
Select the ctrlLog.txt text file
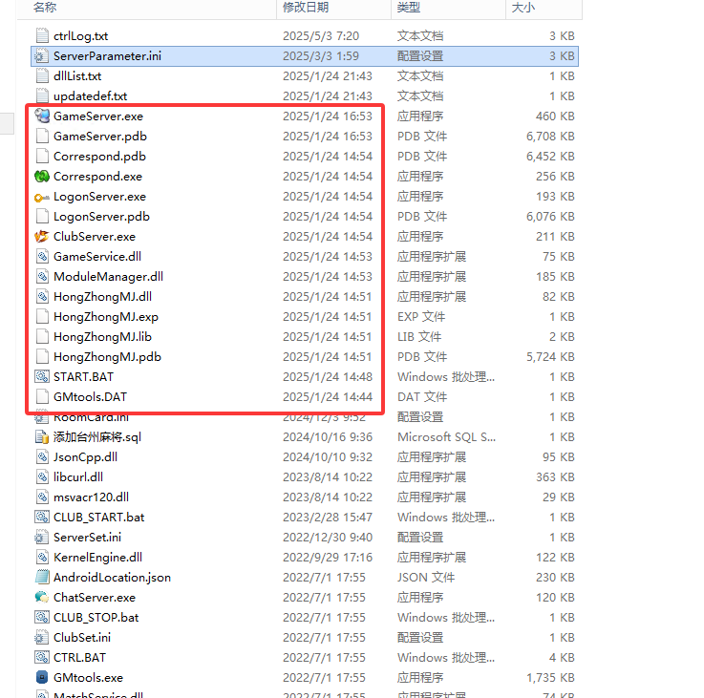[x=80, y=35]
